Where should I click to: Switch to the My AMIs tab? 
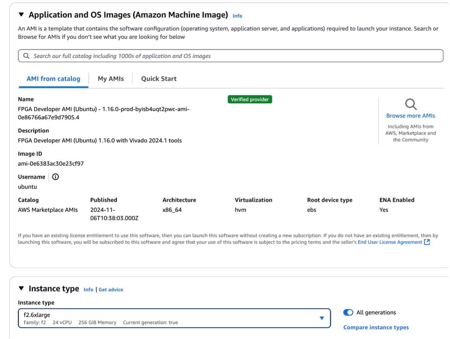coord(111,79)
